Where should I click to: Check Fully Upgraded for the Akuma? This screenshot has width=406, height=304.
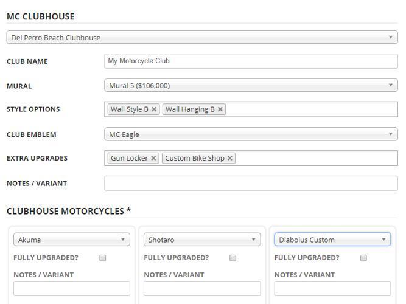tap(102, 258)
